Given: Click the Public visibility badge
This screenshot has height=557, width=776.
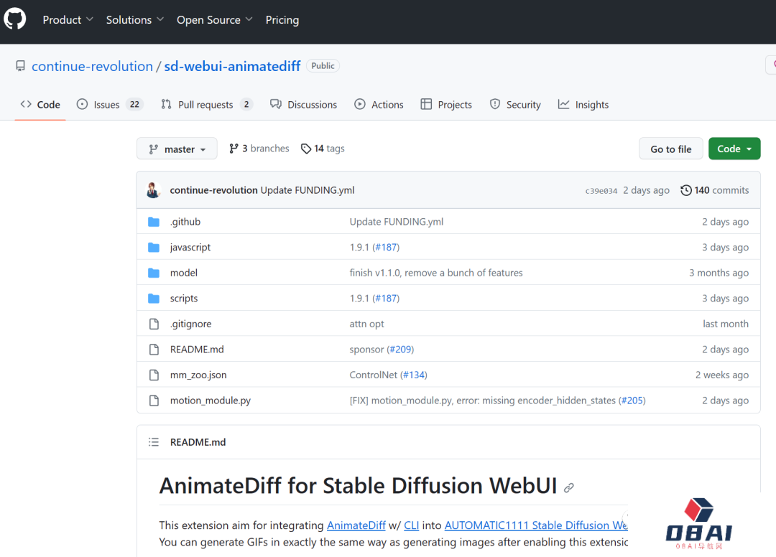Looking at the screenshot, I should (323, 66).
